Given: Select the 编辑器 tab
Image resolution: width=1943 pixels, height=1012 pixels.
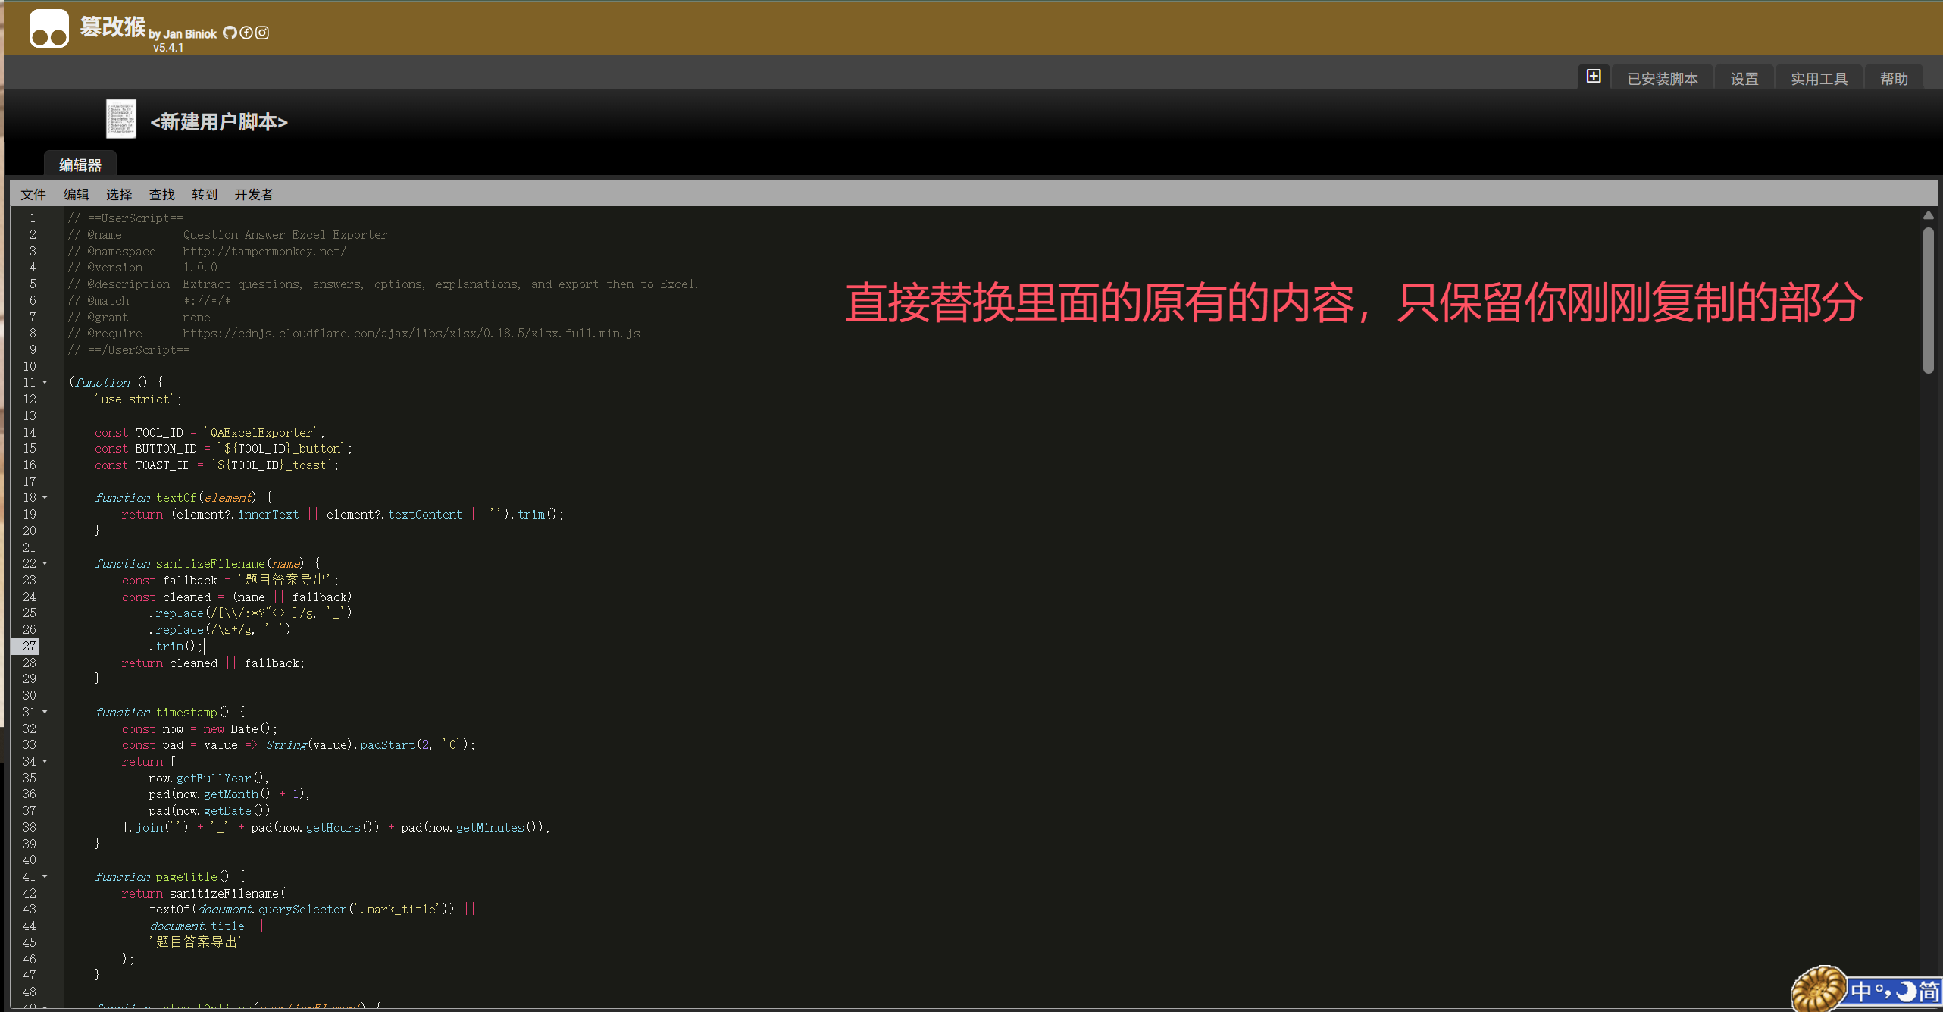Looking at the screenshot, I should click(80, 165).
